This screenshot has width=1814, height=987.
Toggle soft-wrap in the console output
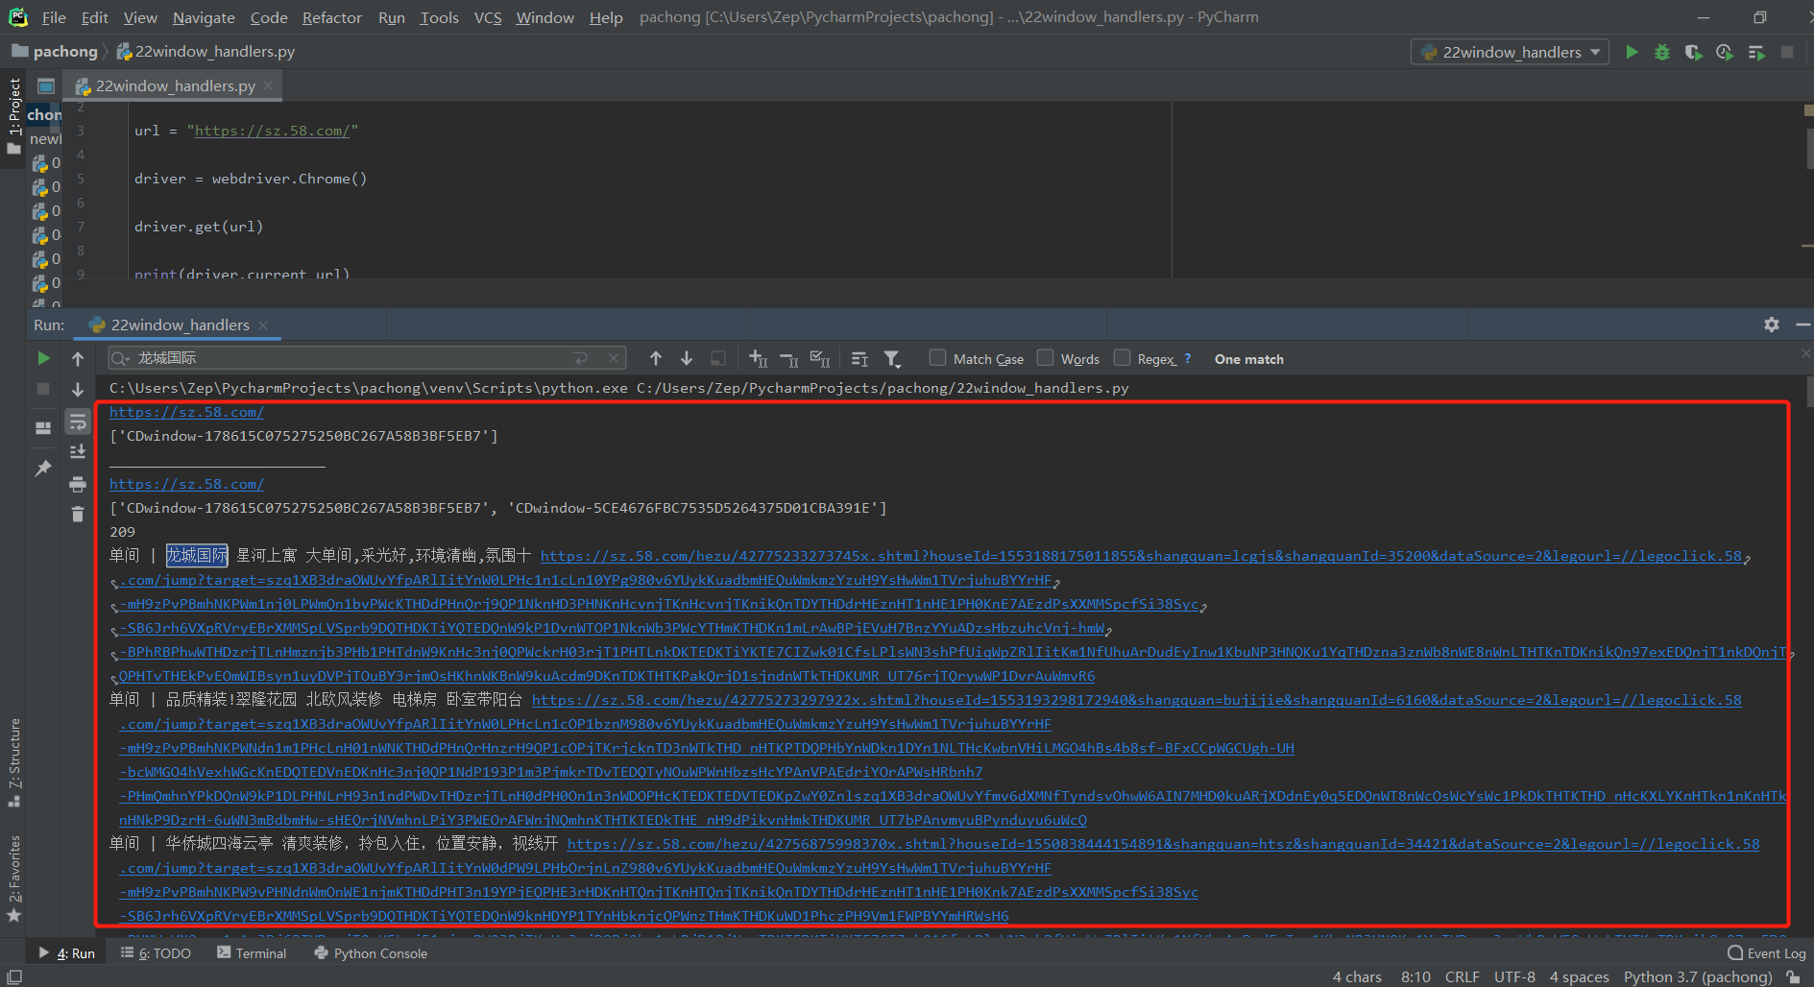78,421
